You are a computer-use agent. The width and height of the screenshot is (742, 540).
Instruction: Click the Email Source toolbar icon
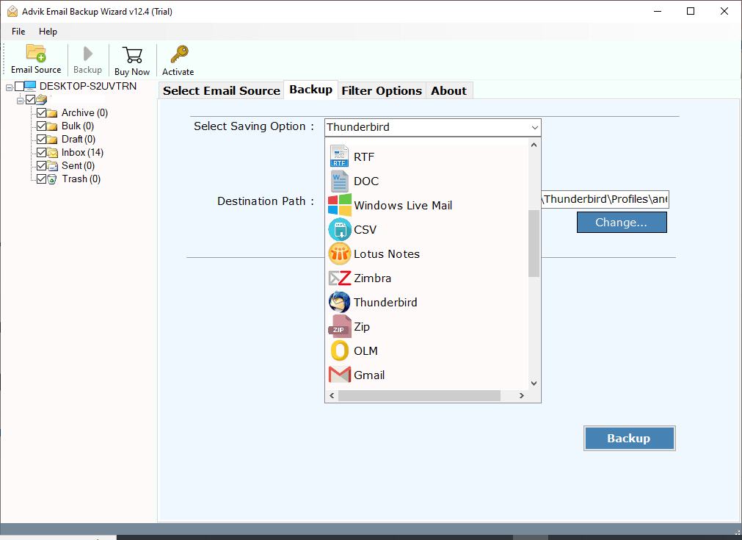click(36, 53)
